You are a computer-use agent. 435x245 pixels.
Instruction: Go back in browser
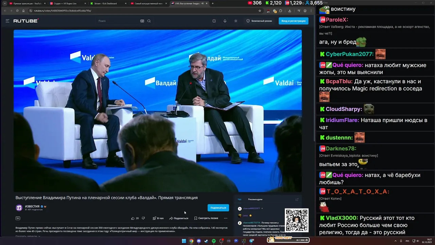coord(5,11)
